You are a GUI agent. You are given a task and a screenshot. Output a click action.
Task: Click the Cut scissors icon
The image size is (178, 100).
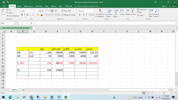[x=7, y=10]
